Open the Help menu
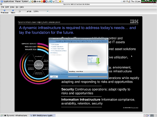Screen dimensions: 157x117 click(22, 7)
